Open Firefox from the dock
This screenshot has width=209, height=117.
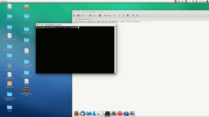click(76, 113)
